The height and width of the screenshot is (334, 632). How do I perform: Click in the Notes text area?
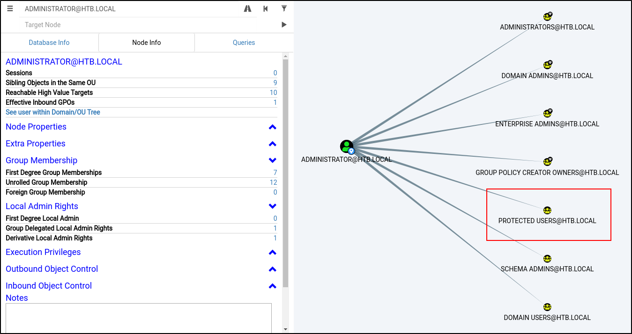point(138,318)
